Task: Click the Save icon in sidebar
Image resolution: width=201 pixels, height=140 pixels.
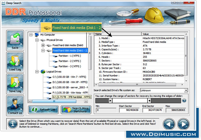Action: point(15,40)
